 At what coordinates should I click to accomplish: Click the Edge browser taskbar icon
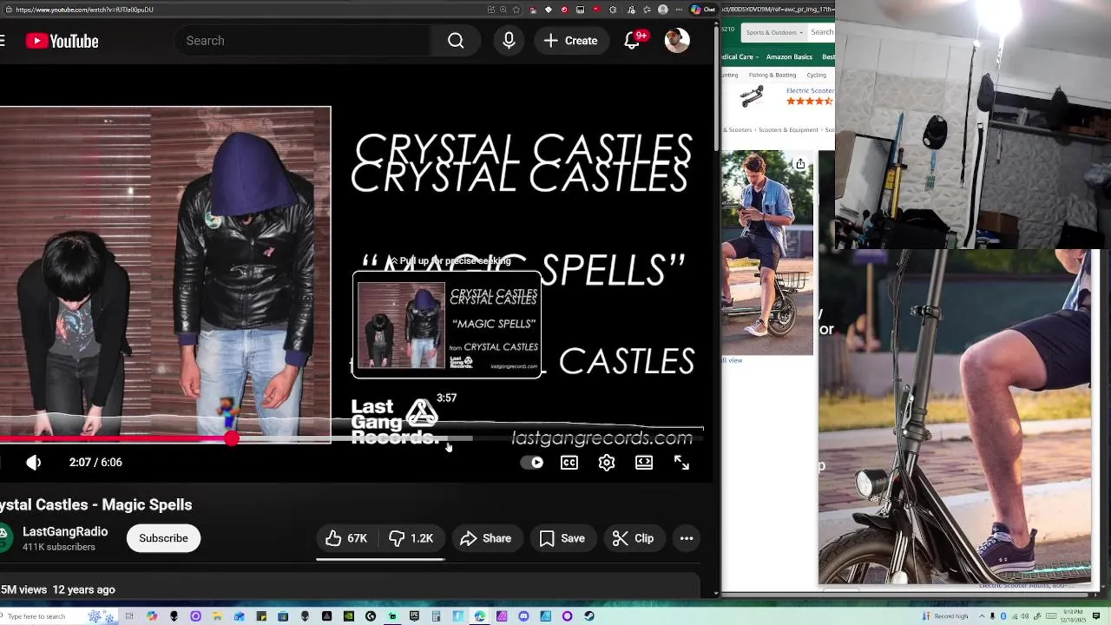pyautogui.click(x=479, y=616)
